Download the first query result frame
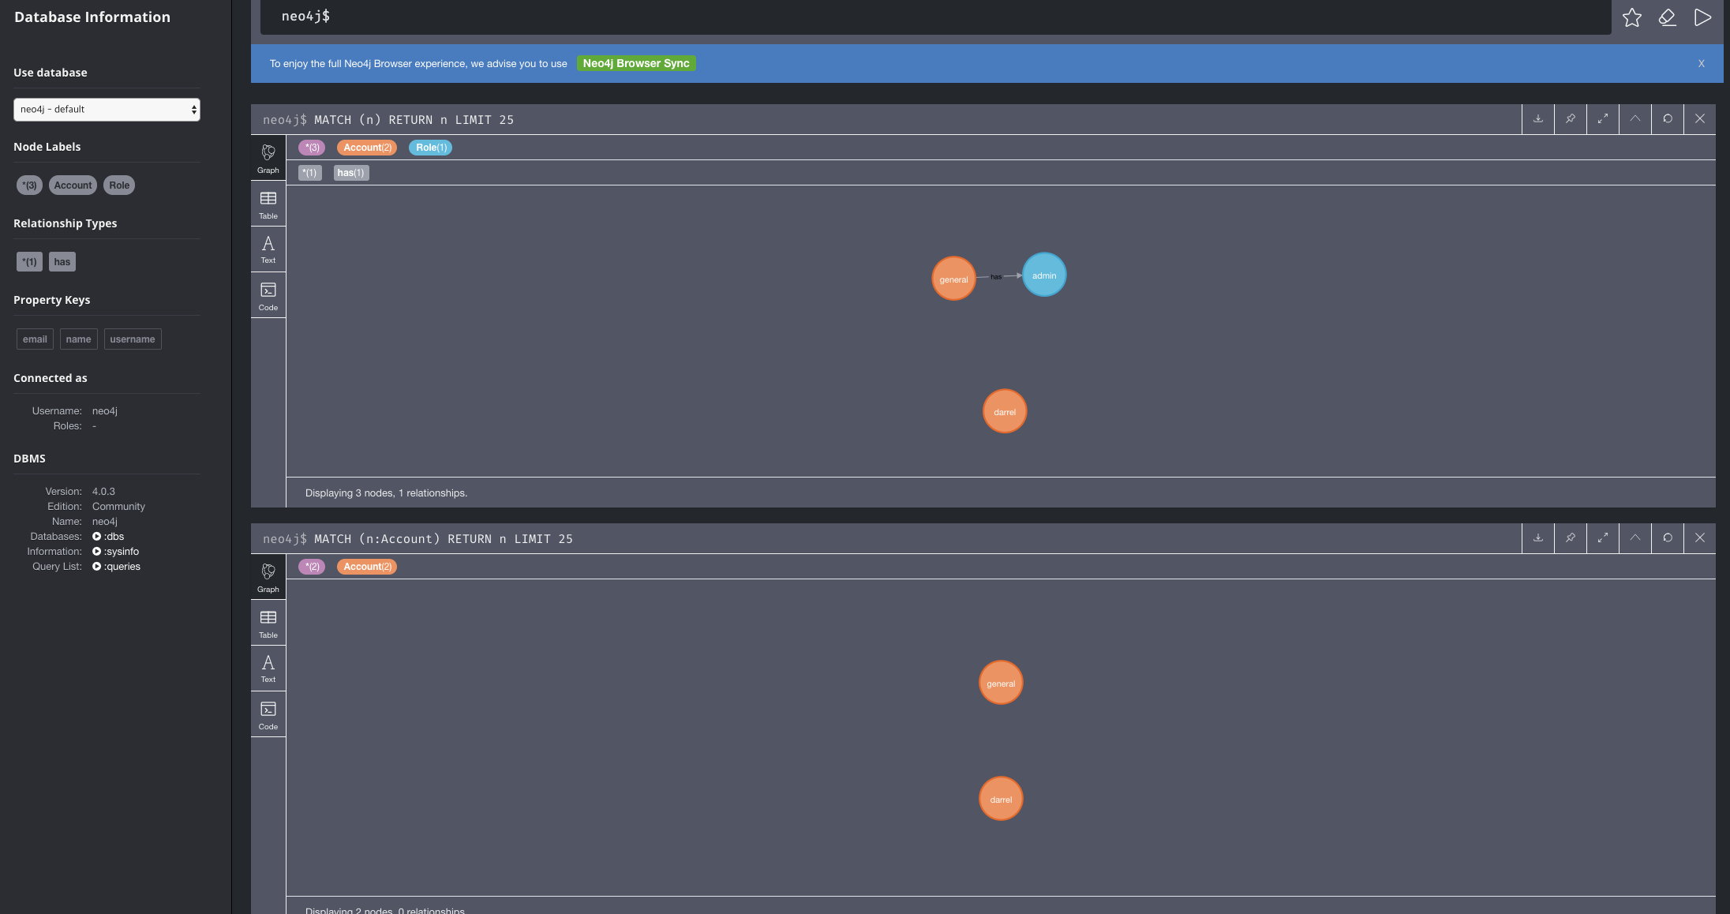Screen dimensions: 1730x914 (x=1537, y=119)
